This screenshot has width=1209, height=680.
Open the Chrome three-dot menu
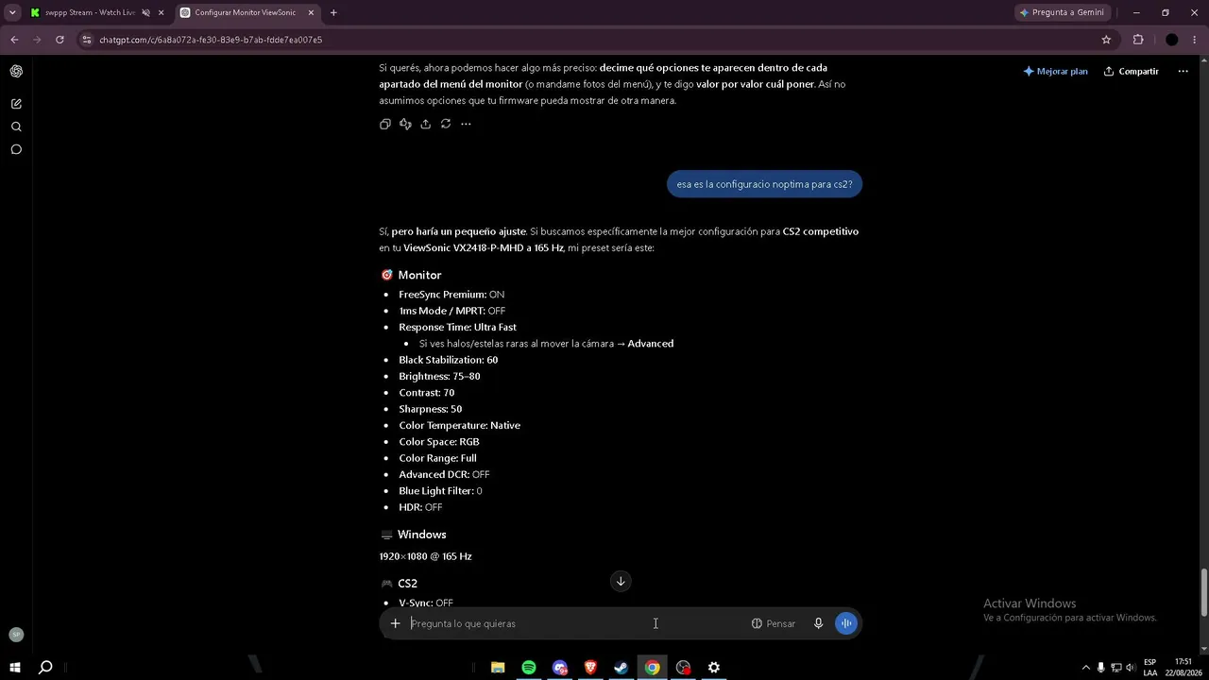tap(1196, 40)
